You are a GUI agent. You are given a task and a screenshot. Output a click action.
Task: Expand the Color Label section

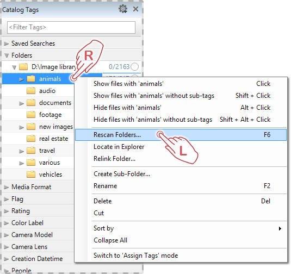7,223
